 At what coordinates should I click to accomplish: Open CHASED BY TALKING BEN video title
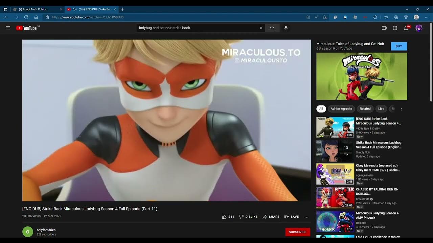377,192
